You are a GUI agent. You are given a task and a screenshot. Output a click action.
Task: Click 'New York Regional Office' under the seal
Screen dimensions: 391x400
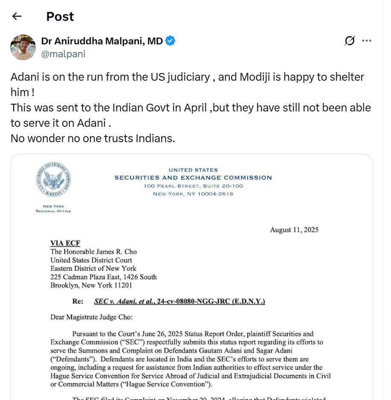(53, 209)
